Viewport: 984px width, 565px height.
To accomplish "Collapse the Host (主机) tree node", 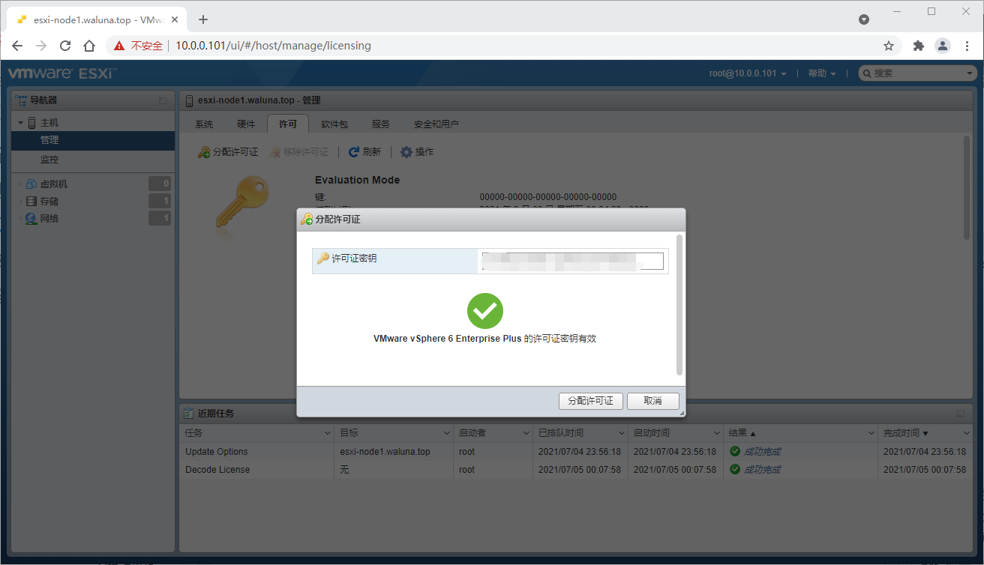I will [x=21, y=123].
